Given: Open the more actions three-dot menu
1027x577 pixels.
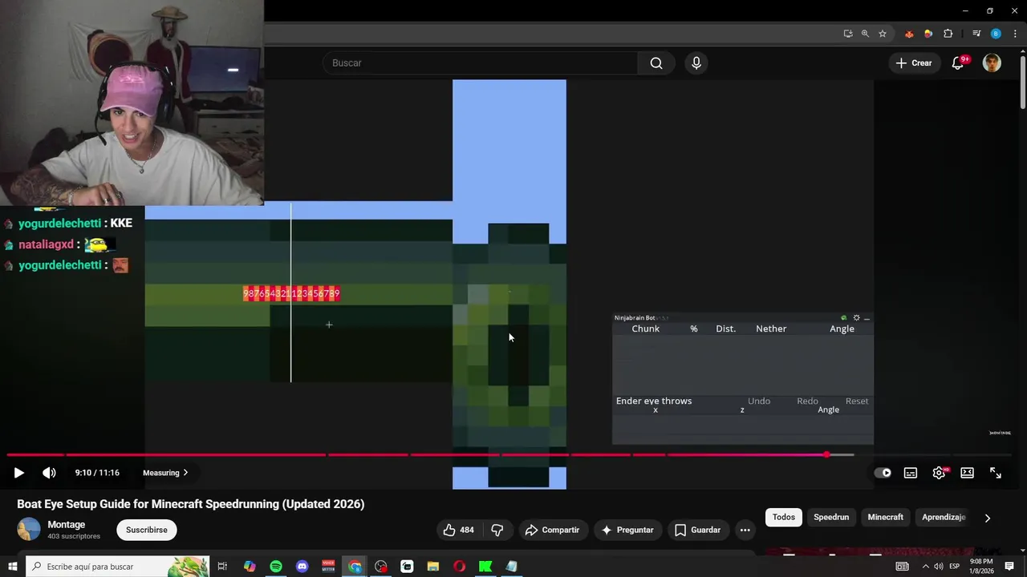Looking at the screenshot, I should click(745, 530).
